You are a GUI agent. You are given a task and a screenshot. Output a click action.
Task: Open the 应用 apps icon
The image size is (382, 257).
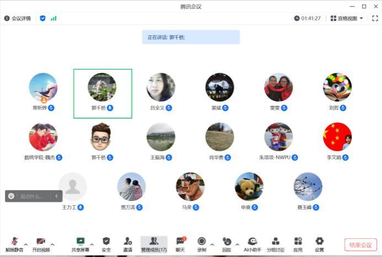coord(298,243)
